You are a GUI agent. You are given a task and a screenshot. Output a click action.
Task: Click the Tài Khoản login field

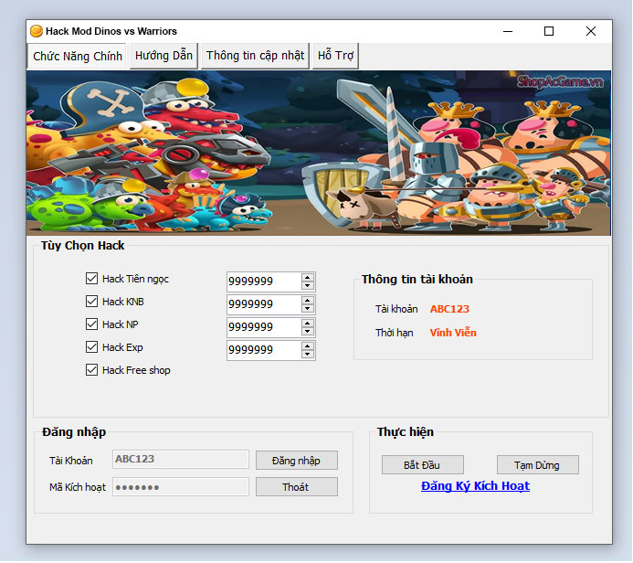pyautogui.click(x=181, y=460)
